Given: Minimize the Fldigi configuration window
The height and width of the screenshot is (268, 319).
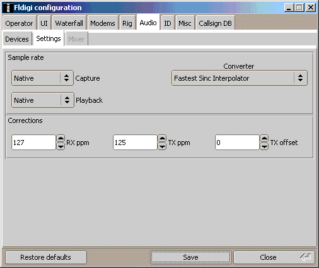Looking at the screenshot, I should click(289, 8).
